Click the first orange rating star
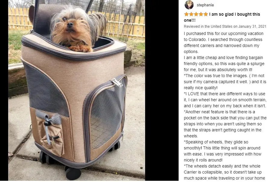 click(186, 14)
